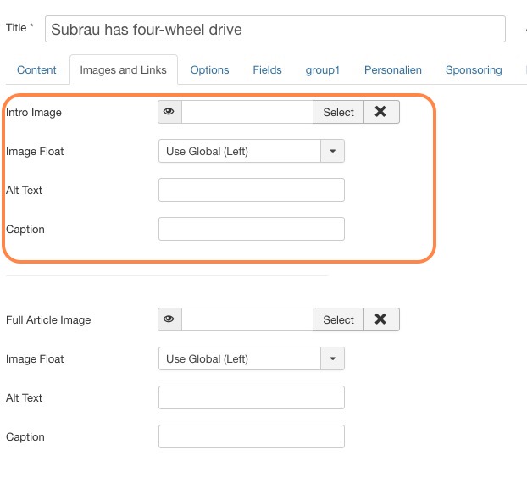Open Intro Image Float dropdown arrow
Image resolution: width=527 pixels, height=494 pixels.
(x=332, y=151)
